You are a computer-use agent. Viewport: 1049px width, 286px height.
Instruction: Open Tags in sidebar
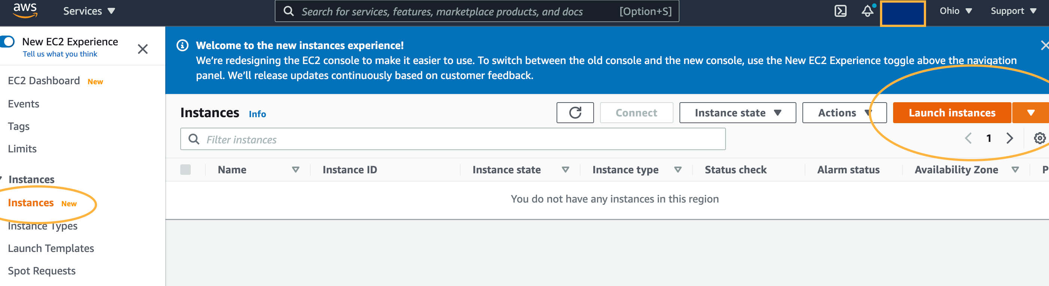click(19, 127)
